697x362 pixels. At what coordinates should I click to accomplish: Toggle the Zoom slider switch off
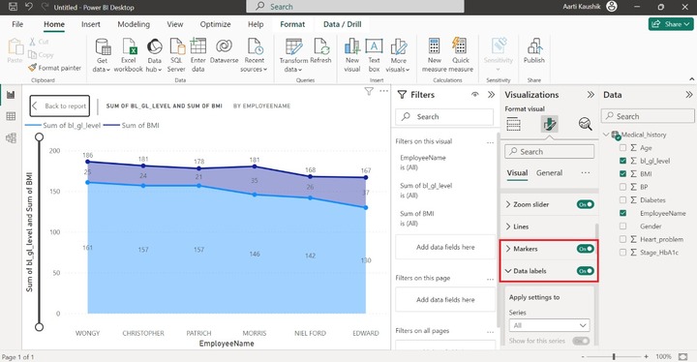(585, 204)
